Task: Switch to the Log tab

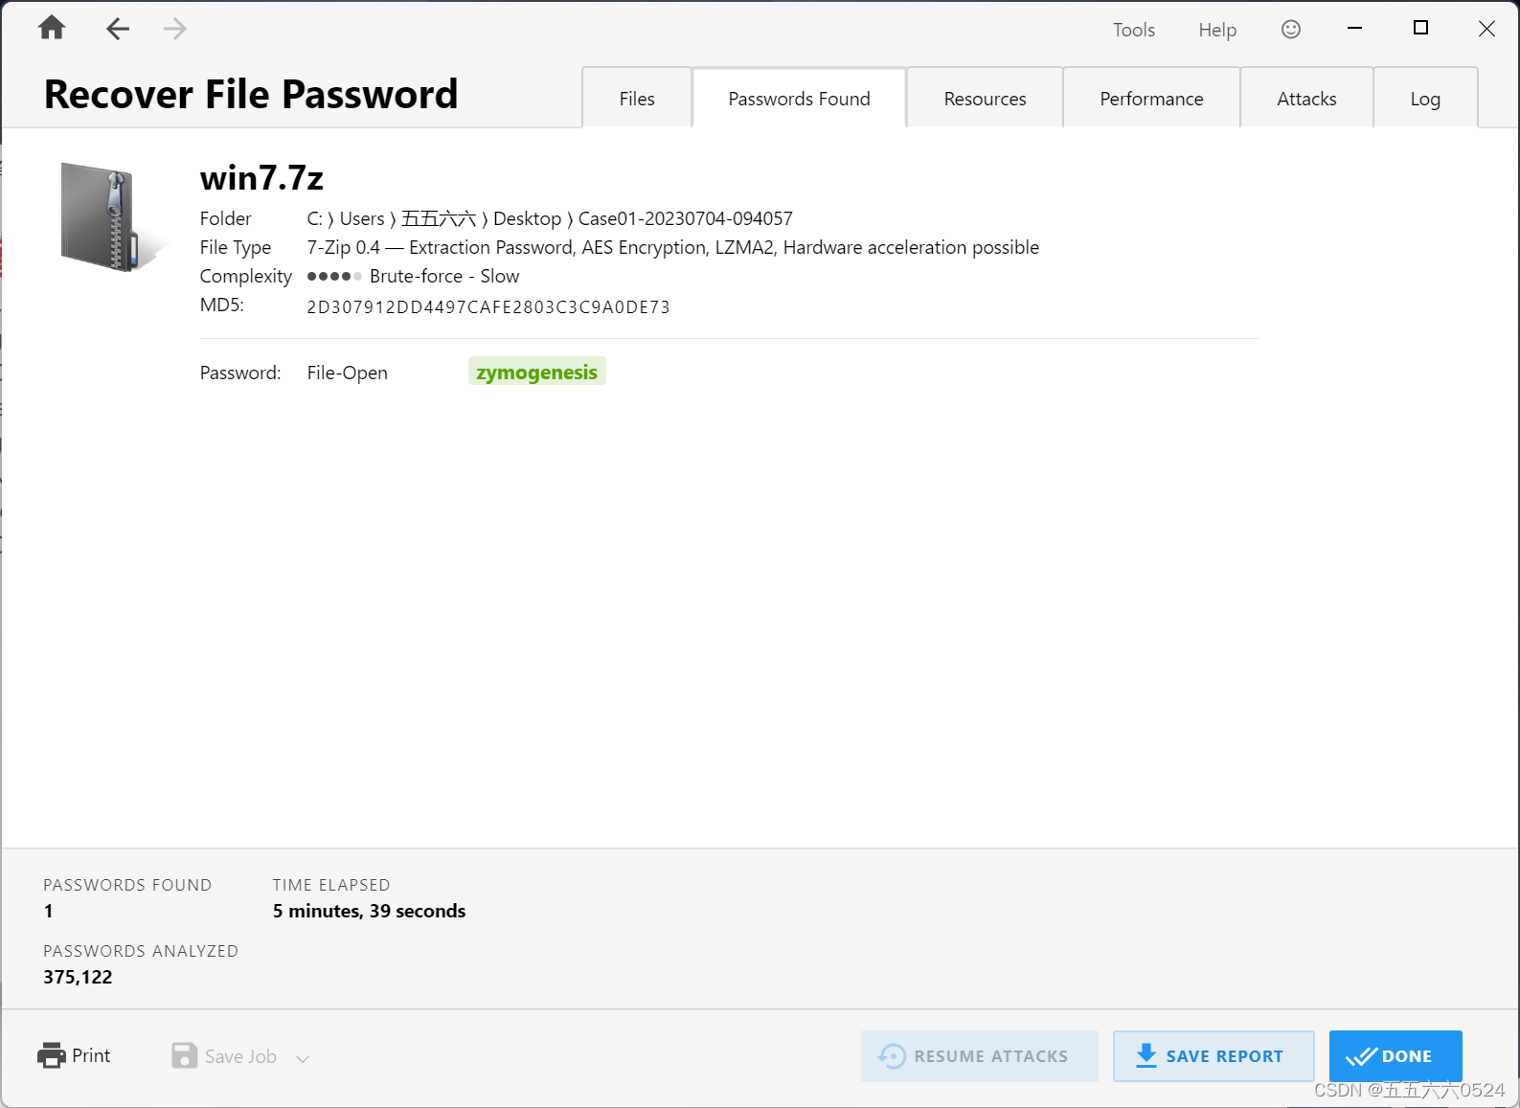Action: coord(1425,98)
